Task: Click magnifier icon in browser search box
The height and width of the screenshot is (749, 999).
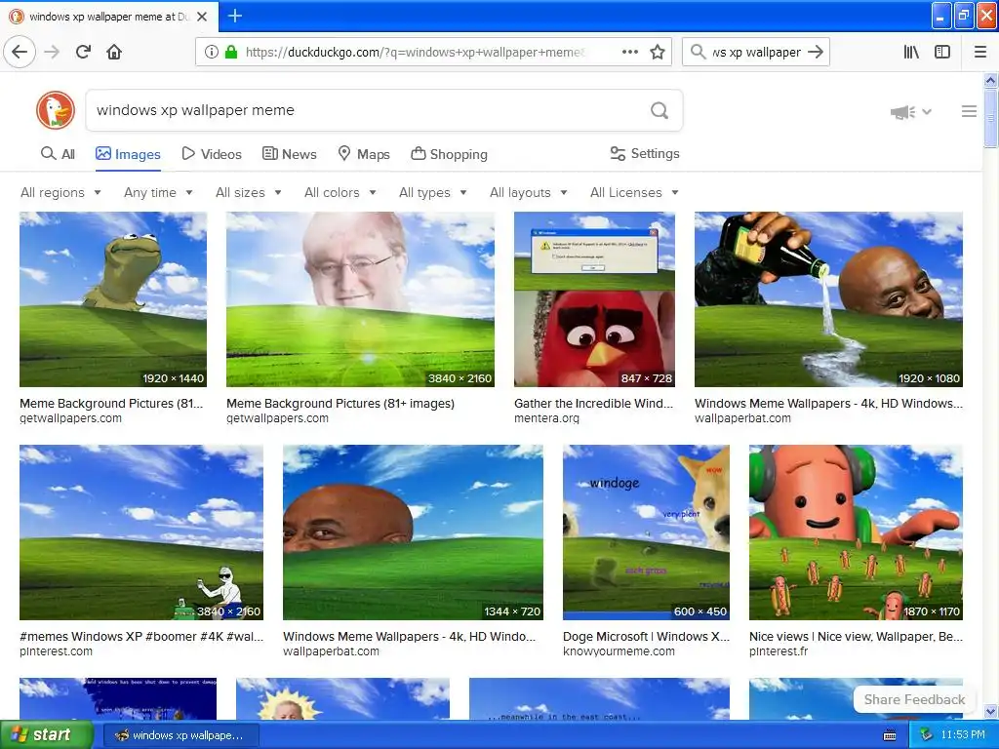Action: pos(699,52)
